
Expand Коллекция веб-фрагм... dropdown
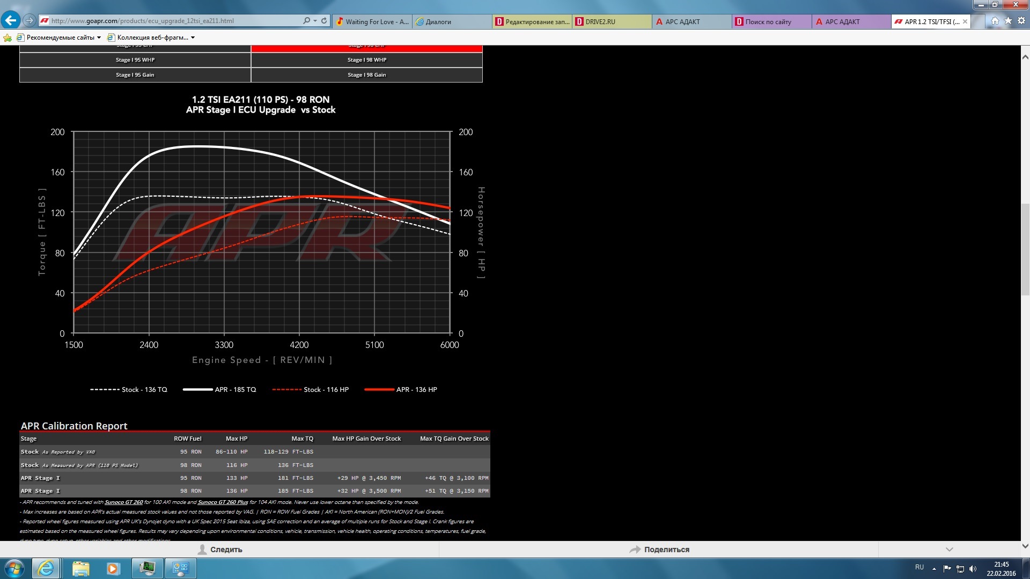(193, 38)
